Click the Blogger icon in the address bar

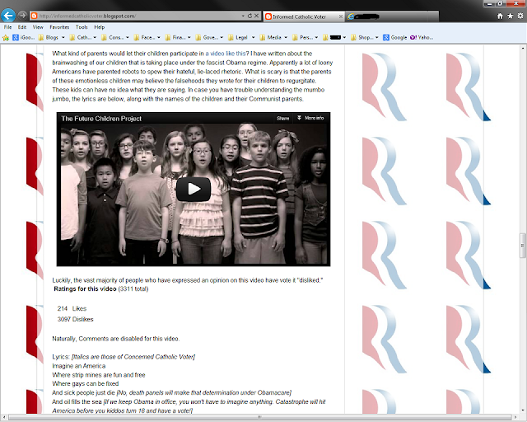pyautogui.click(x=34, y=16)
